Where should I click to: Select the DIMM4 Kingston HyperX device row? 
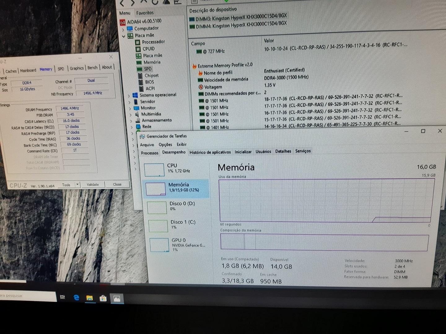[238, 25]
